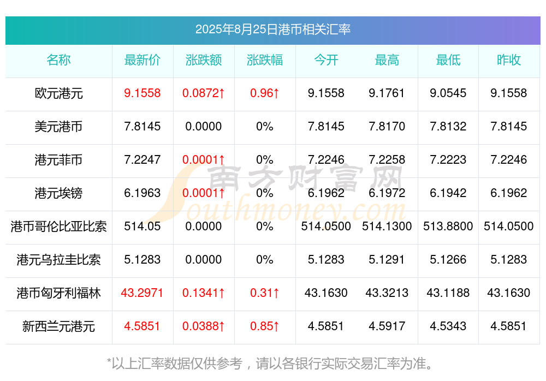Click the 名称 column header
The width and height of the screenshot is (546, 381).
(58, 60)
